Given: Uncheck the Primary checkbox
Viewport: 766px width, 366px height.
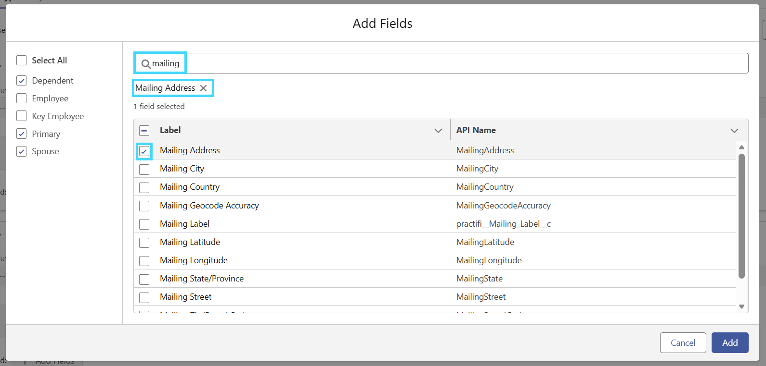Looking at the screenshot, I should click(22, 134).
